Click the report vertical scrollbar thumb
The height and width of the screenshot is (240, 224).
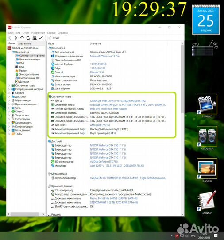(x=182, y=79)
